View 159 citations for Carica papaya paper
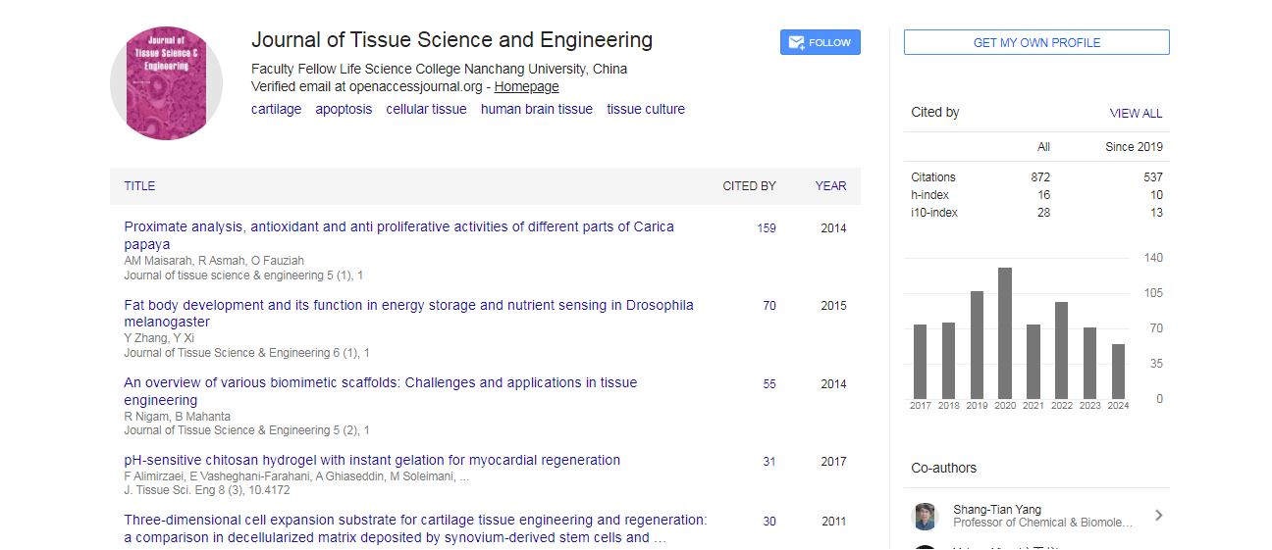The width and height of the screenshot is (1272, 550). click(x=766, y=228)
